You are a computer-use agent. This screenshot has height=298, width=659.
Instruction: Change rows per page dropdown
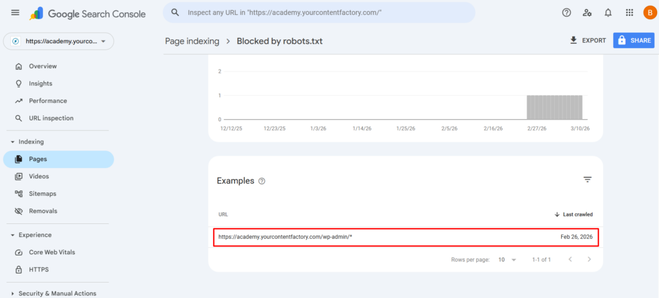click(506, 259)
